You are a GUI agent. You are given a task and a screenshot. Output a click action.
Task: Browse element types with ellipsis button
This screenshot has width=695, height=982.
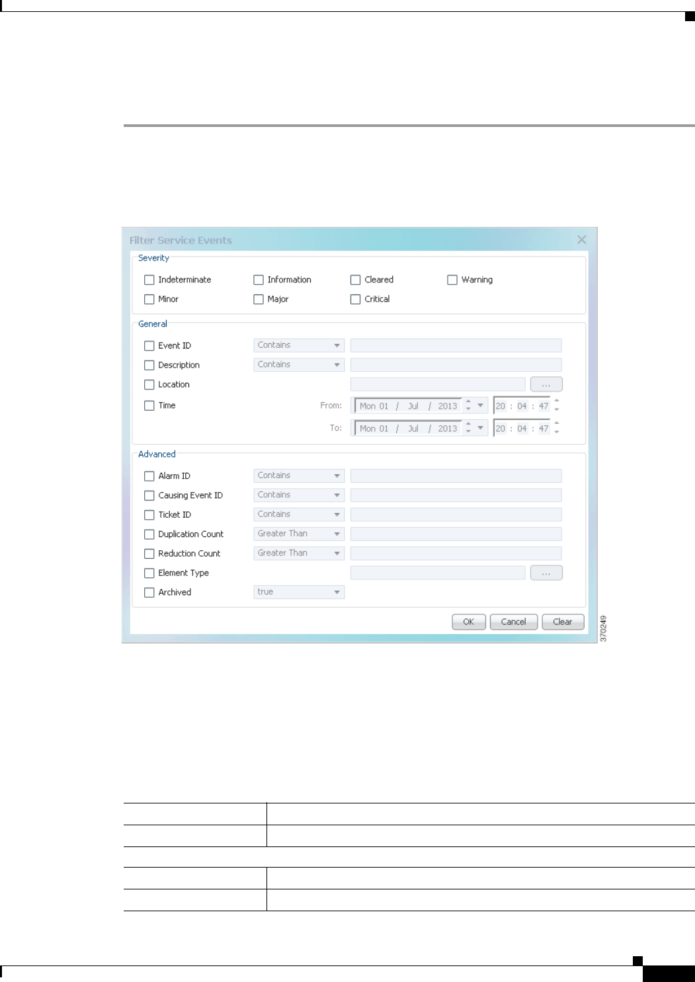tap(546, 573)
